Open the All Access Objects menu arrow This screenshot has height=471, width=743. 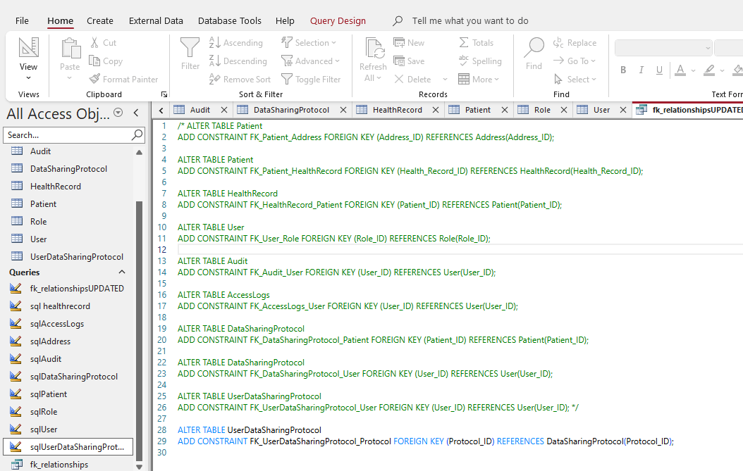pyautogui.click(x=118, y=113)
